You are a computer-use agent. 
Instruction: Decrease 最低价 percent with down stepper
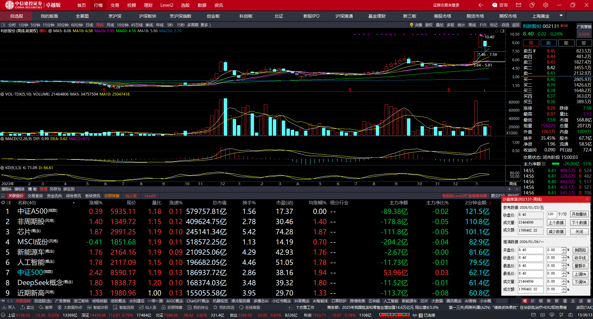pos(564,275)
